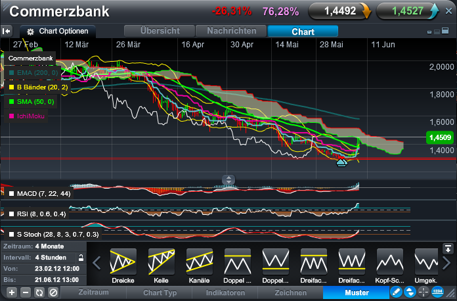Viewport: 457px width, 301px height.
Task: Toggle the IchiMoku indicator
Action: coord(12,116)
